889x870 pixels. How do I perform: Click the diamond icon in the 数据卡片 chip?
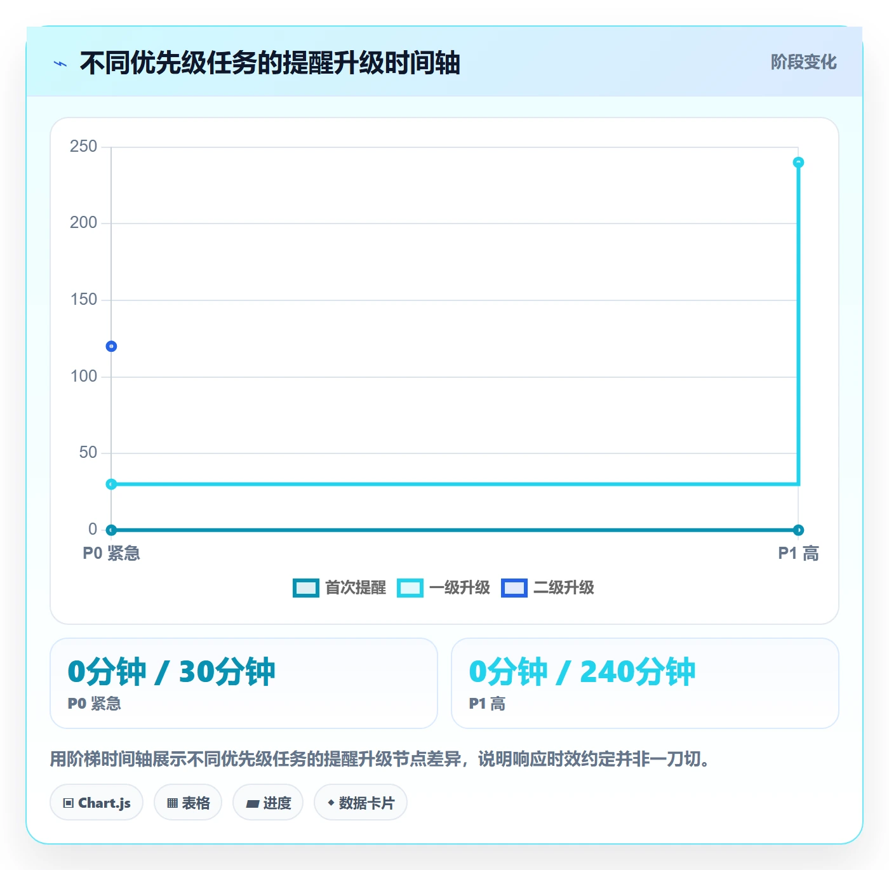[x=331, y=803]
